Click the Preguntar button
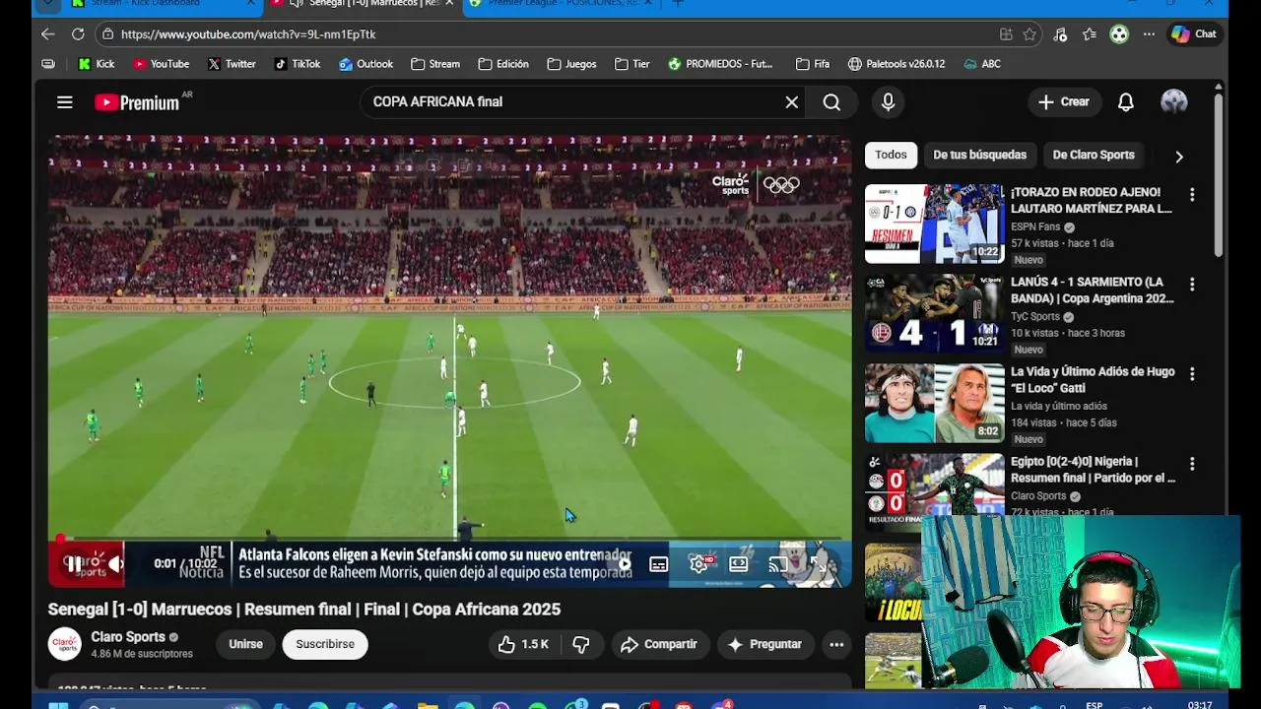This screenshot has height=709, width=1261. coord(764,644)
